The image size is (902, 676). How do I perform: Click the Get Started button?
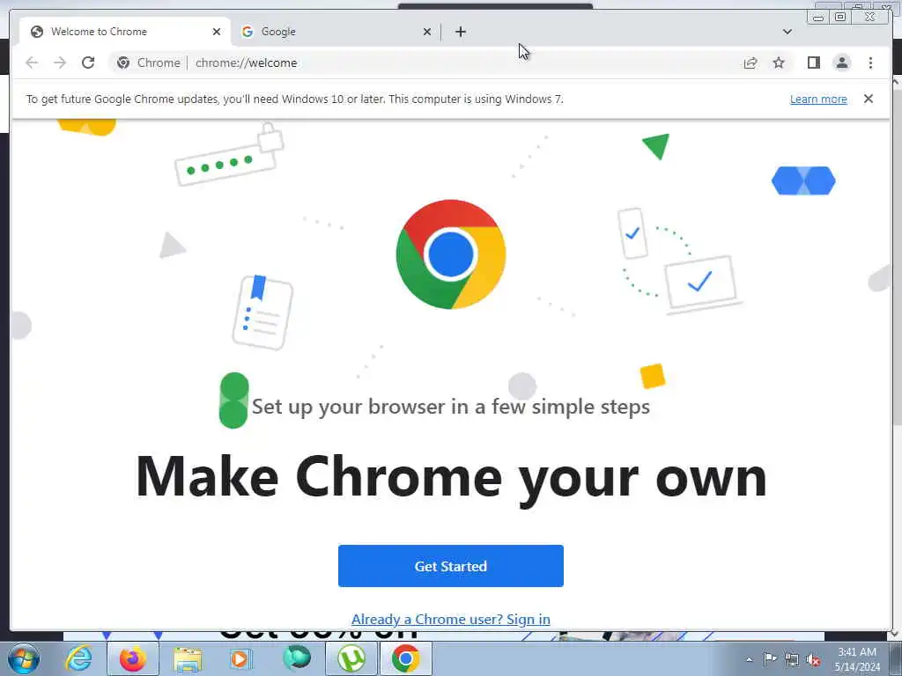450,566
